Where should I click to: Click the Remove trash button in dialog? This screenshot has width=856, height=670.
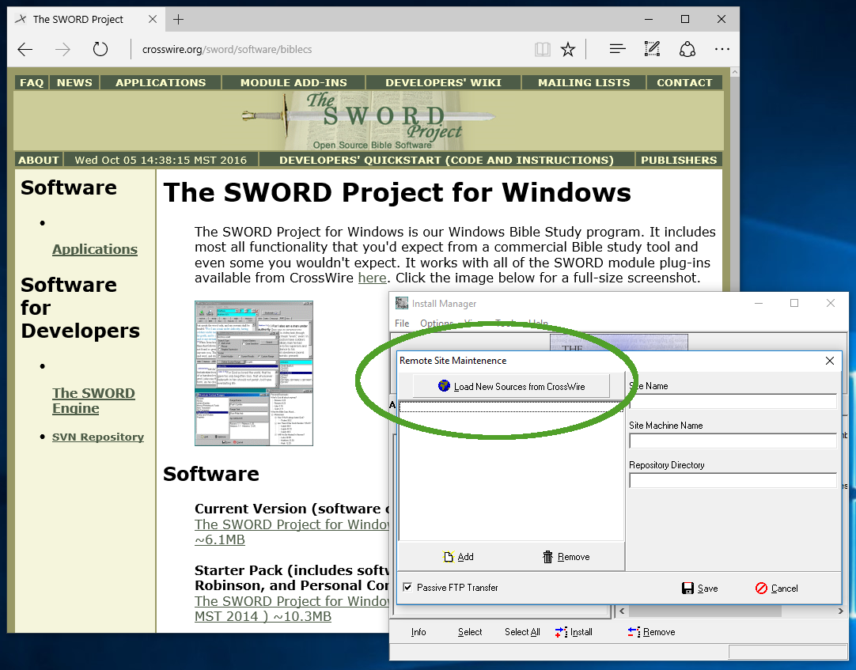[x=566, y=557]
